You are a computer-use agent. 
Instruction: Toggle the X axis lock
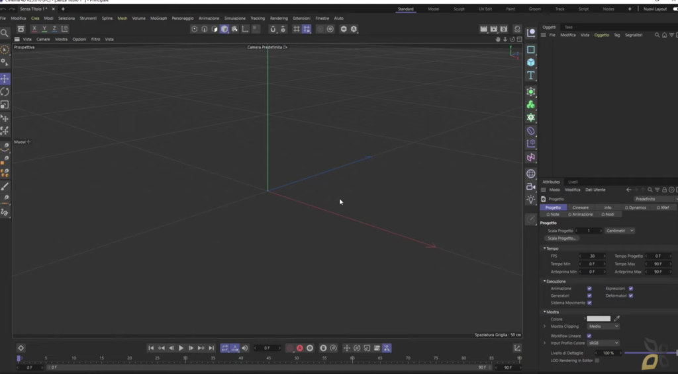click(34, 29)
